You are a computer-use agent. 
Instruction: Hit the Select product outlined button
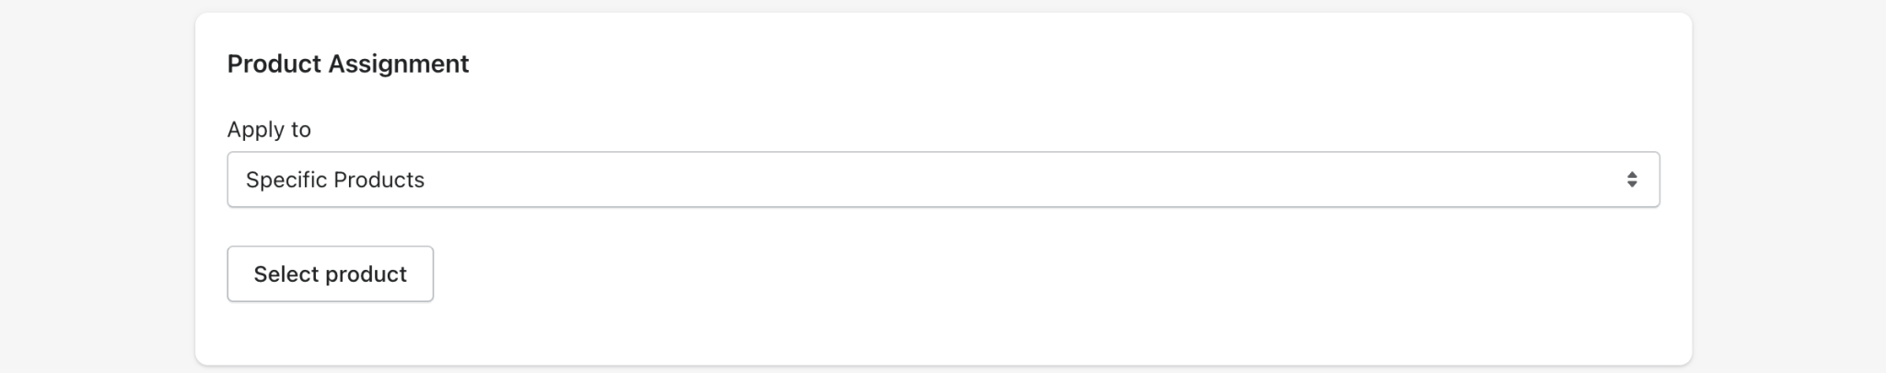[x=330, y=274]
